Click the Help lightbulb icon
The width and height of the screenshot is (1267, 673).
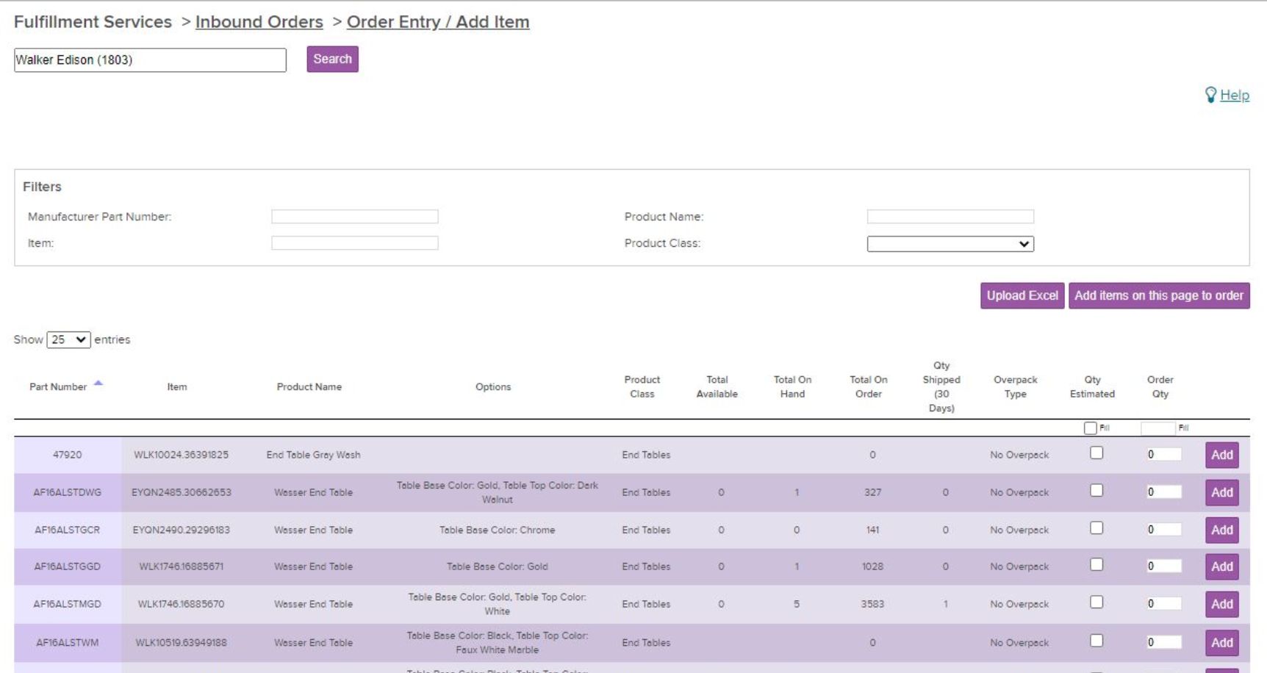click(1210, 95)
